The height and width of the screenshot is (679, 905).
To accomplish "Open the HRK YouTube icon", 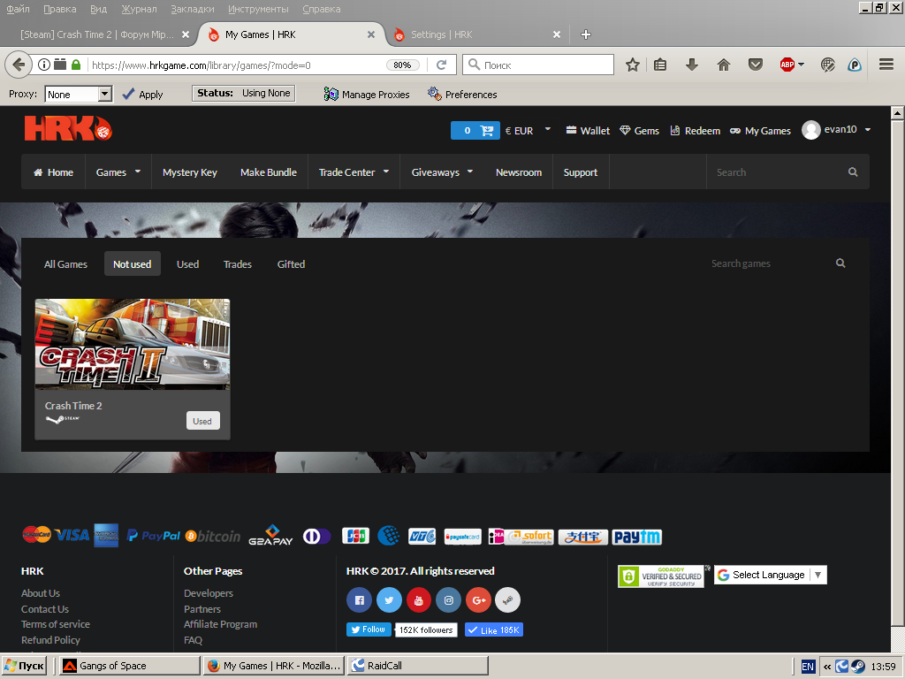I will click(419, 600).
